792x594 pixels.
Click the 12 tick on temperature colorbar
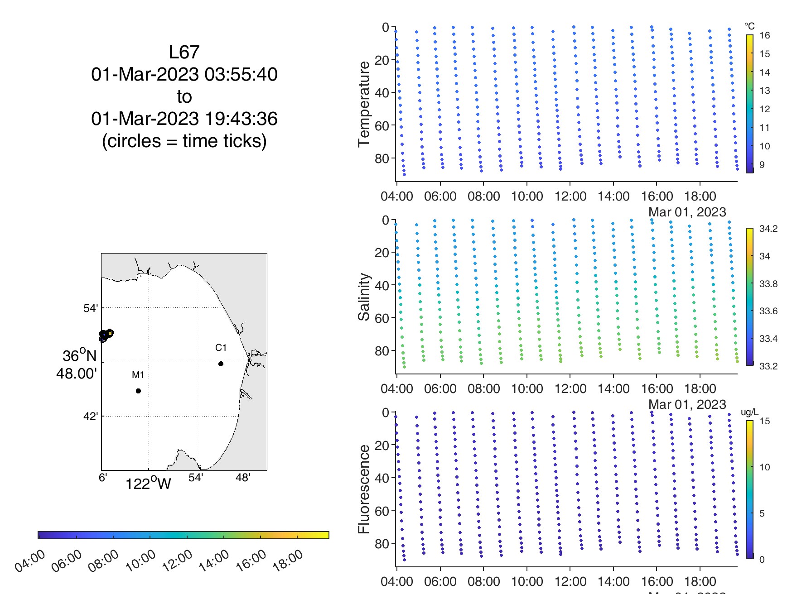pos(765,109)
